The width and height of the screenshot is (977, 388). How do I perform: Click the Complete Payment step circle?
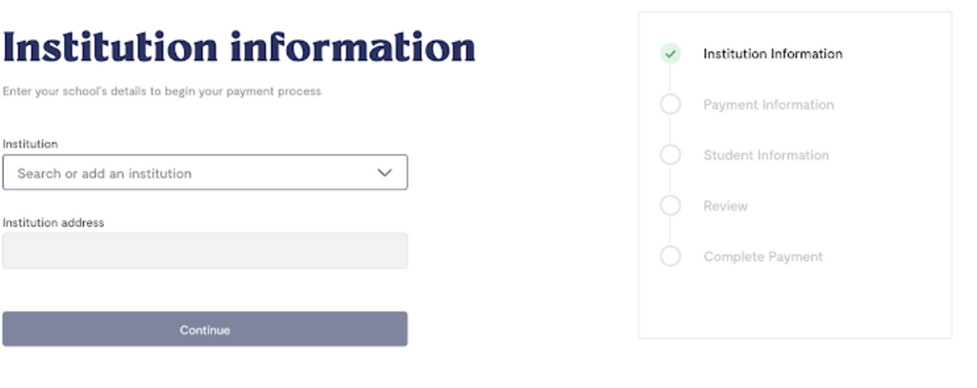pos(671,256)
